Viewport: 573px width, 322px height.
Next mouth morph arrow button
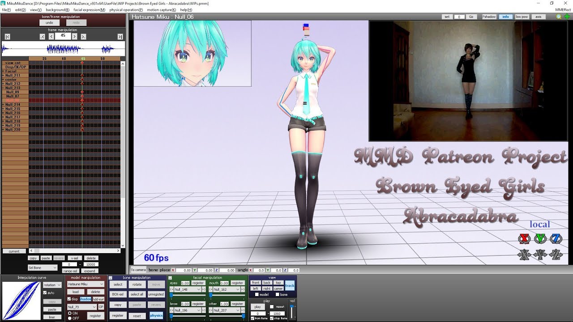(x=244, y=289)
